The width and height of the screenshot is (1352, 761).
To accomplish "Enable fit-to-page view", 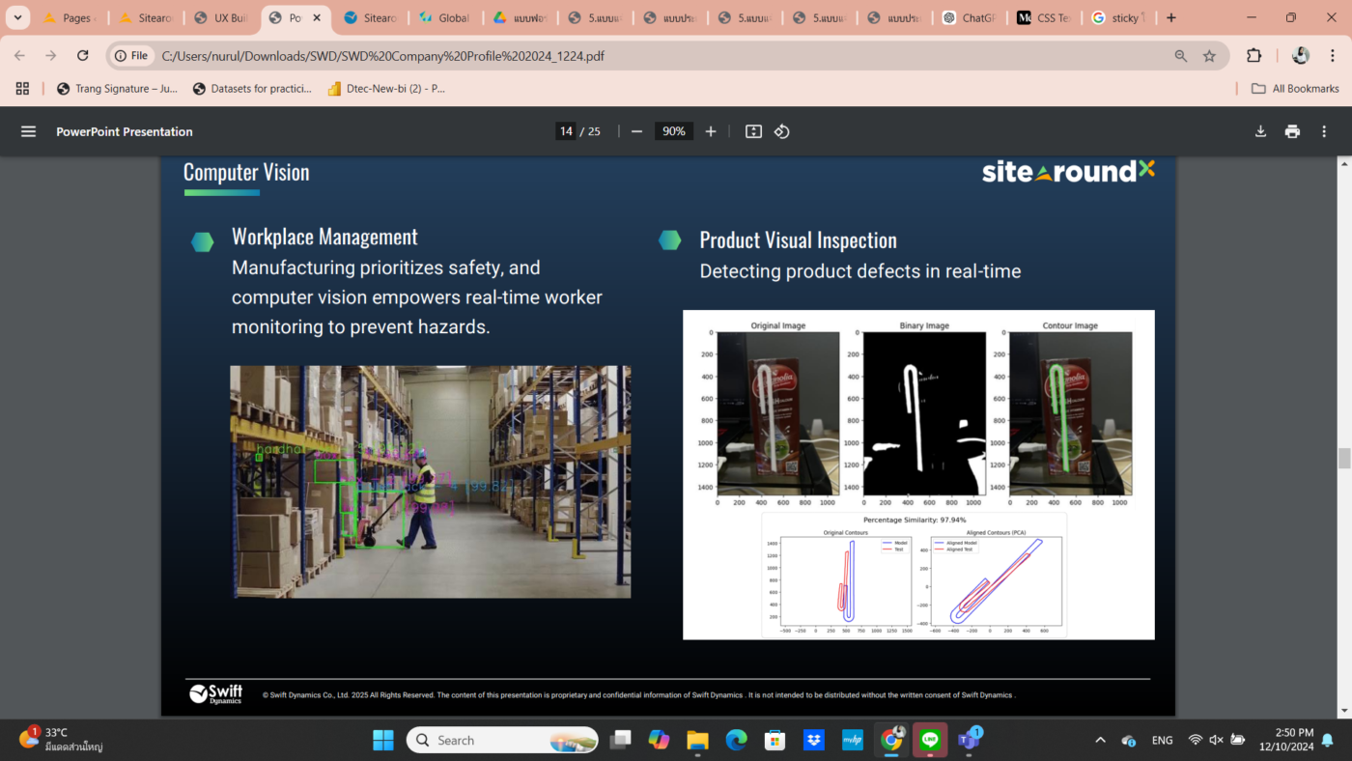I will pyautogui.click(x=752, y=131).
